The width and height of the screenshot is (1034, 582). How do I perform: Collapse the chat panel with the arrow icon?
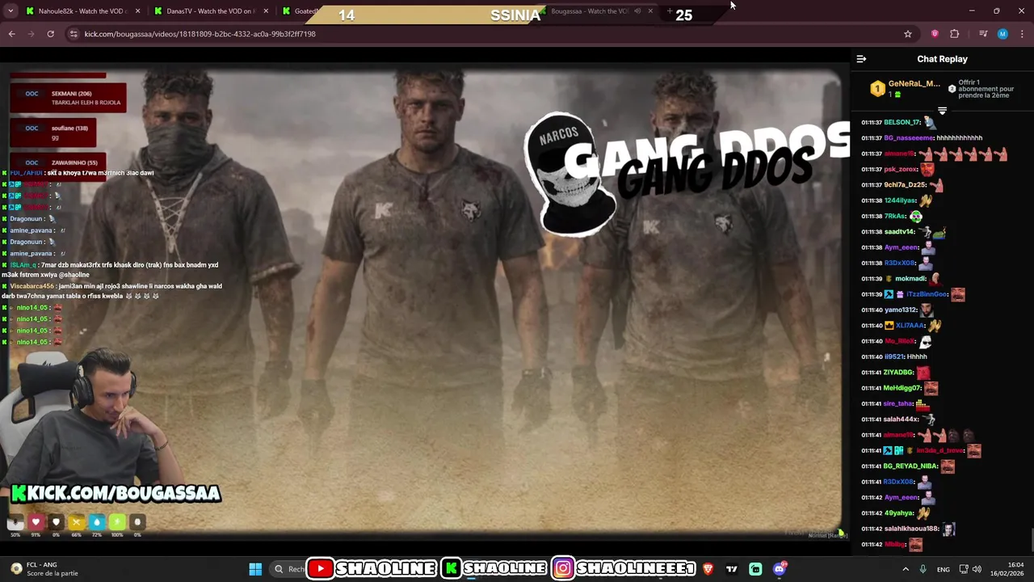click(861, 59)
